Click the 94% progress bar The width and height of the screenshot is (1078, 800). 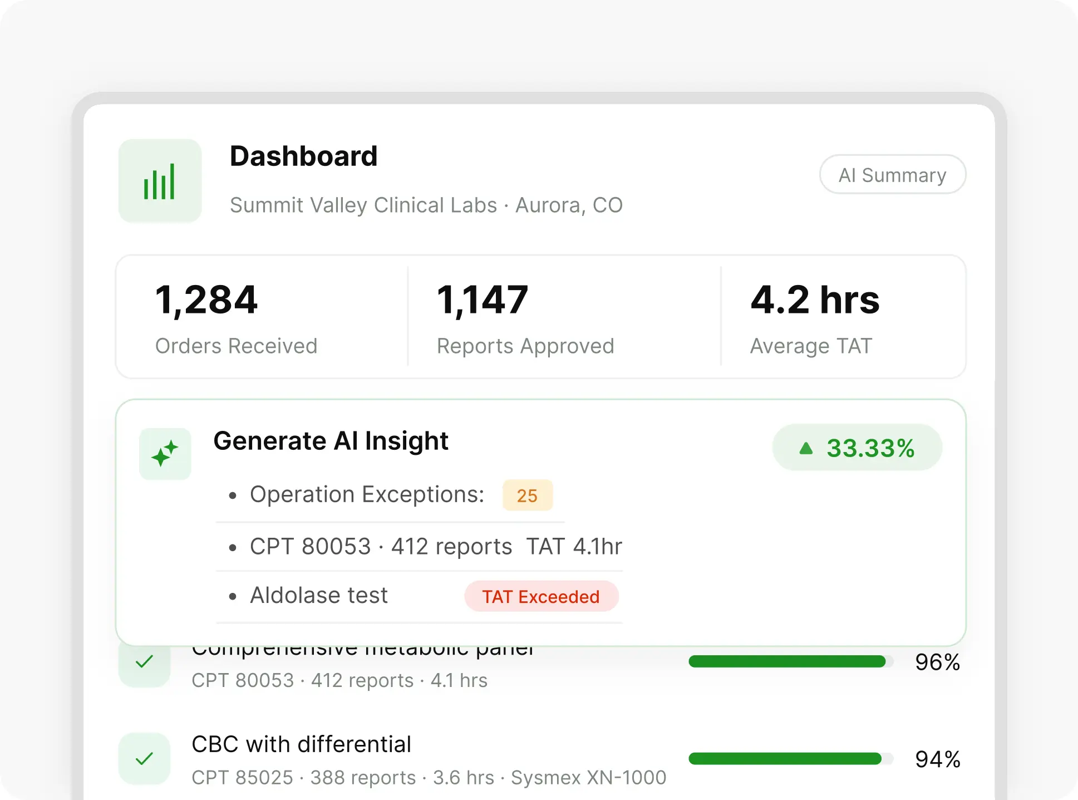coord(791,758)
